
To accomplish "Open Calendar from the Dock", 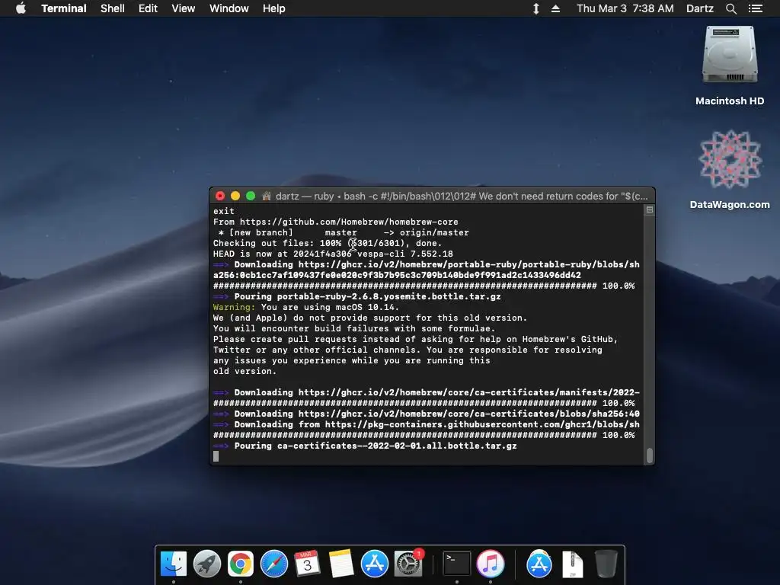I will (x=308, y=564).
